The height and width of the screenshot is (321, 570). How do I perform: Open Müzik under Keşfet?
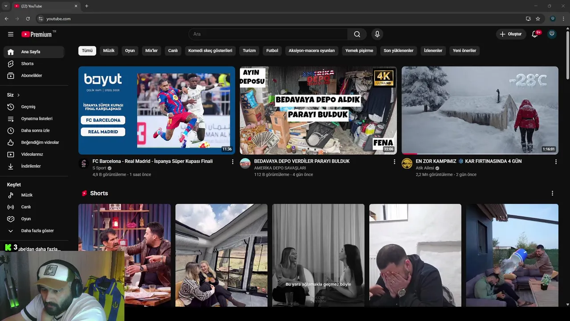(34, 195)
